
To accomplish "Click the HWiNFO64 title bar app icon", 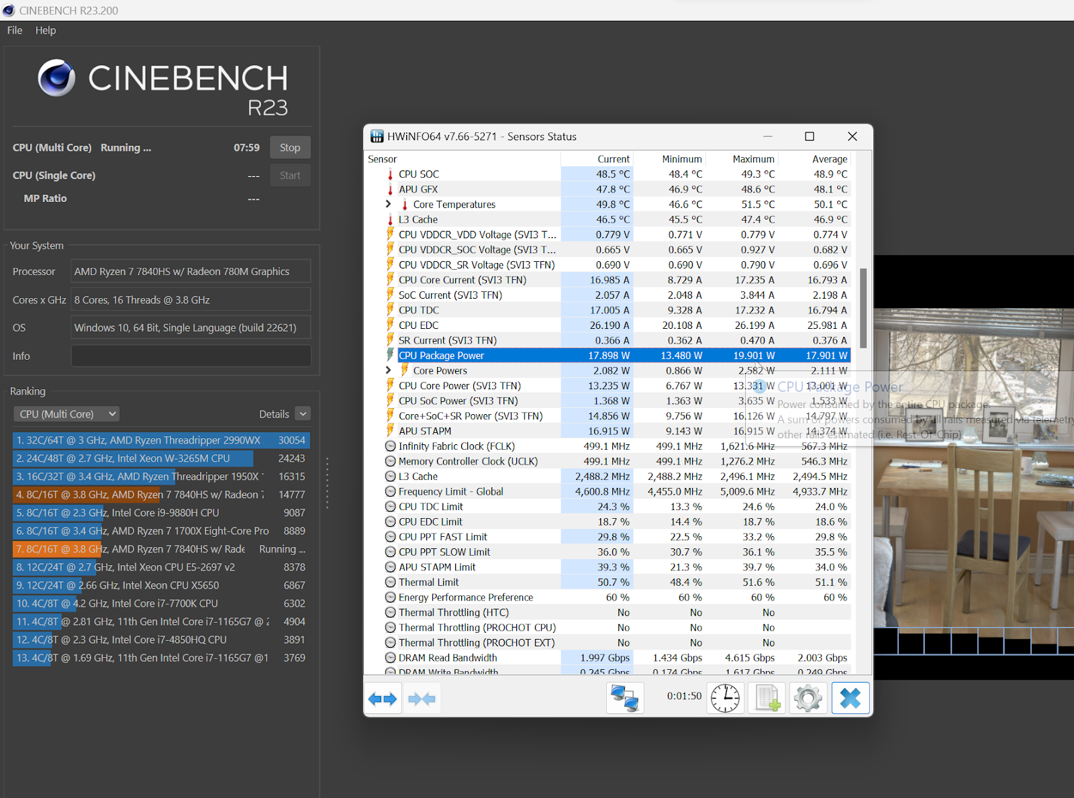I will click(377, 137).
